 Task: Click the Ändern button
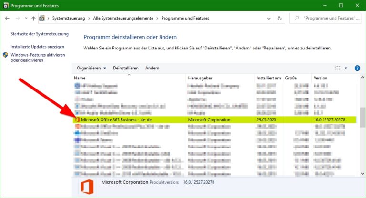(152, 68)
